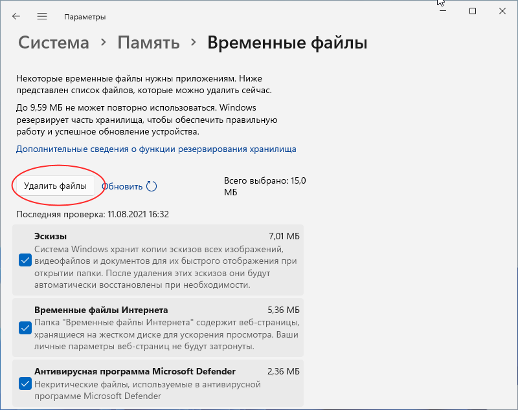Click the refresh icon beside Обновить
Screen dimensions: 518x410
[x=151, y=186]
